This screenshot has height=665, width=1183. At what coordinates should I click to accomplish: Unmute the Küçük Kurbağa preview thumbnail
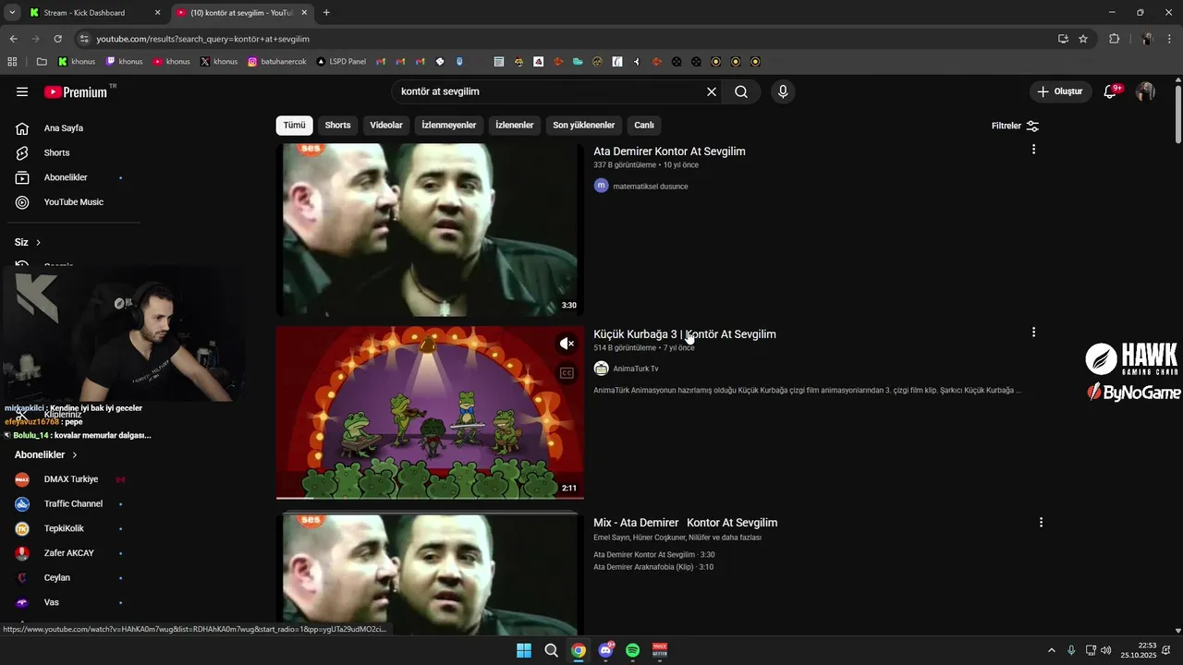click(x=567, y=344)
